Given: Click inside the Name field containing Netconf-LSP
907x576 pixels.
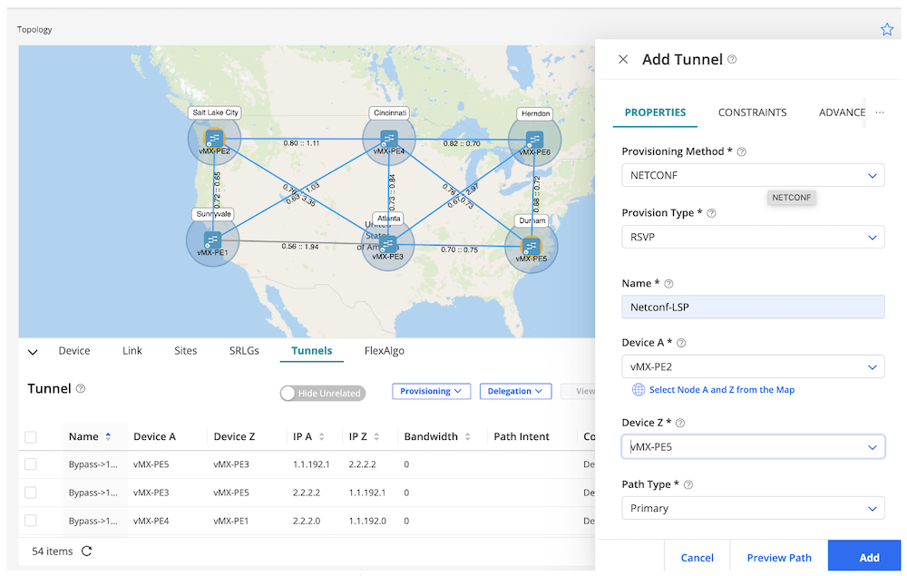Looking at the screenshot, I should (x=753, y=307).
